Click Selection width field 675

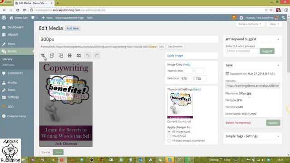(186, 78)
